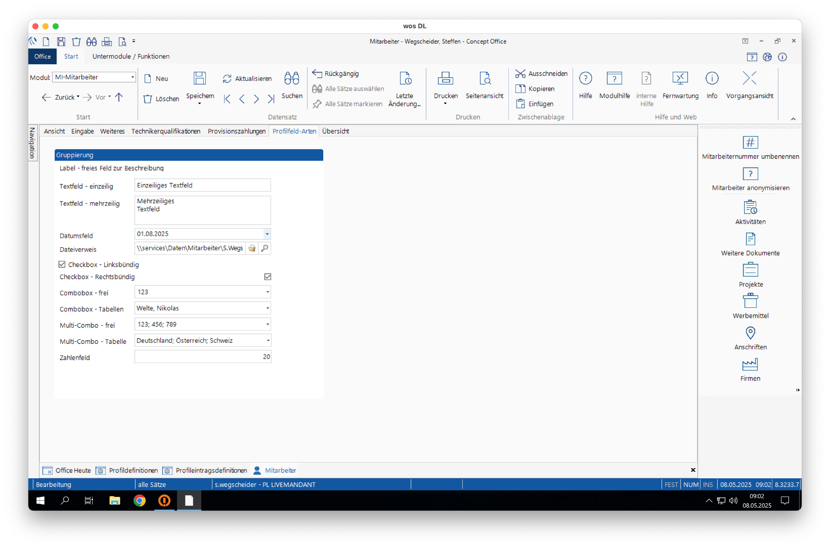
Task: Expand Multi-Combo - frei dropdown
Action: [x=268, y=324]
